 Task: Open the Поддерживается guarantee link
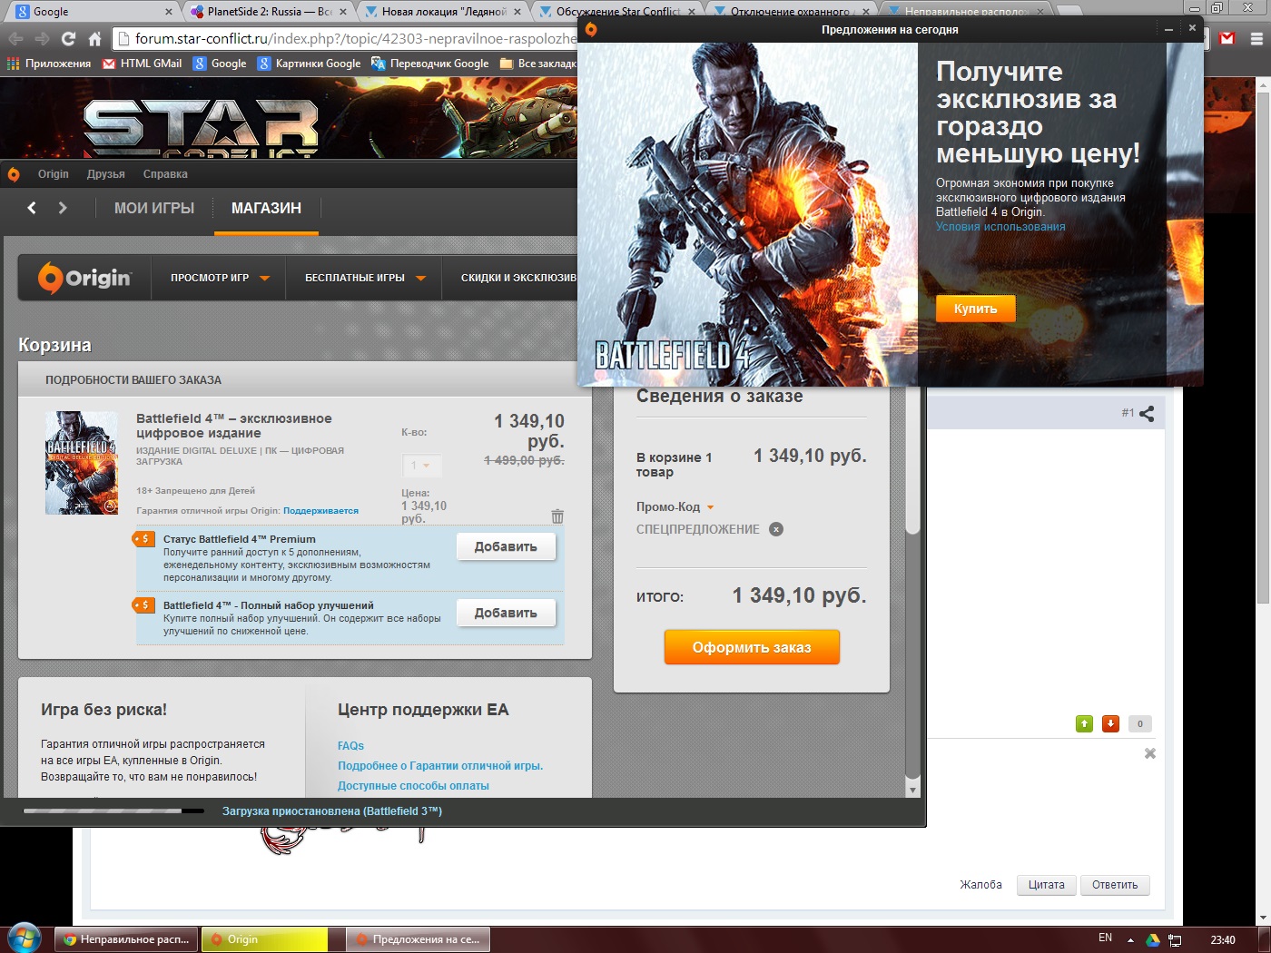320,511
